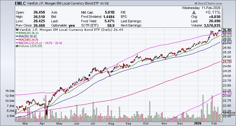Select the EMLC ticker symbol in the title
Screen dimensions: 236x126
point(21,3)
